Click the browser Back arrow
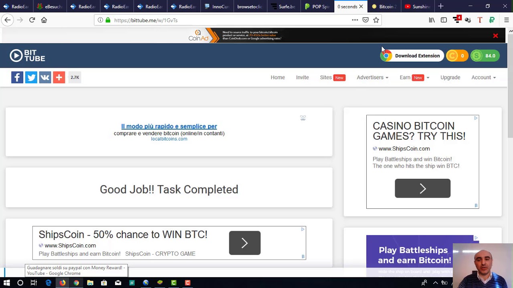 [8, 20]
